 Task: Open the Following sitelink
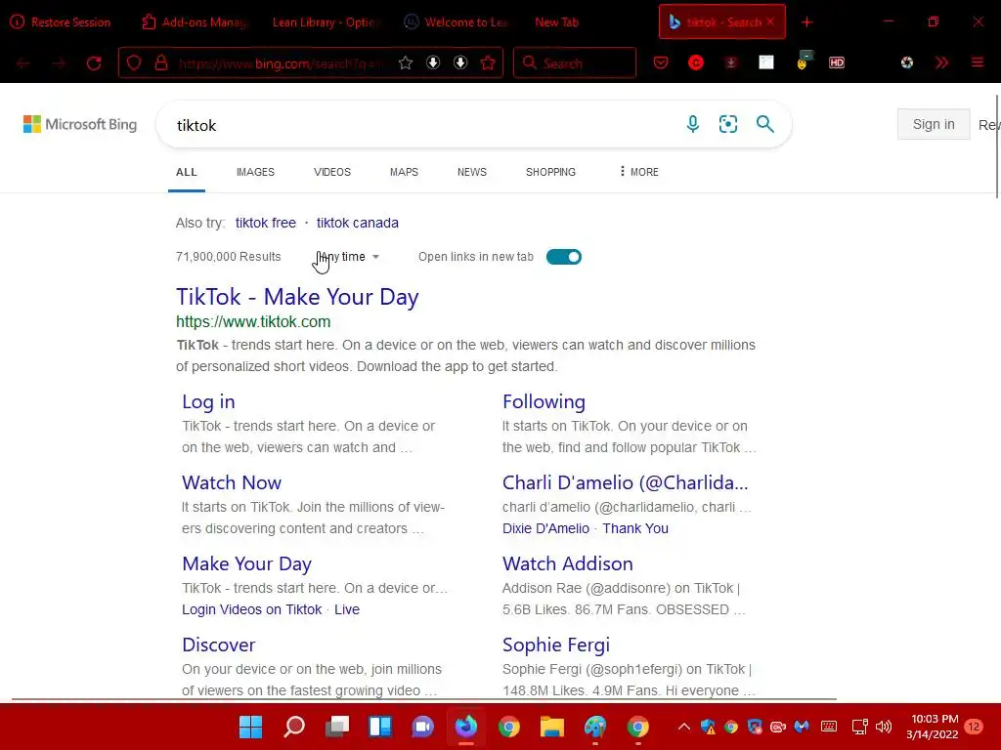(544, 401)
